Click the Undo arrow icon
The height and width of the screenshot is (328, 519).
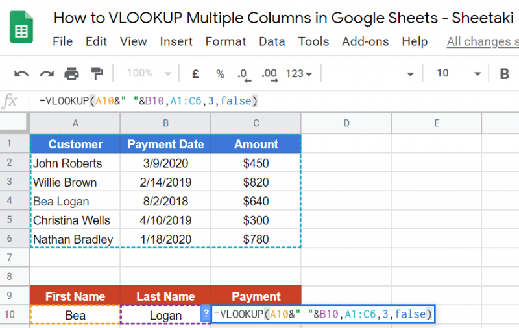[21, 74]
